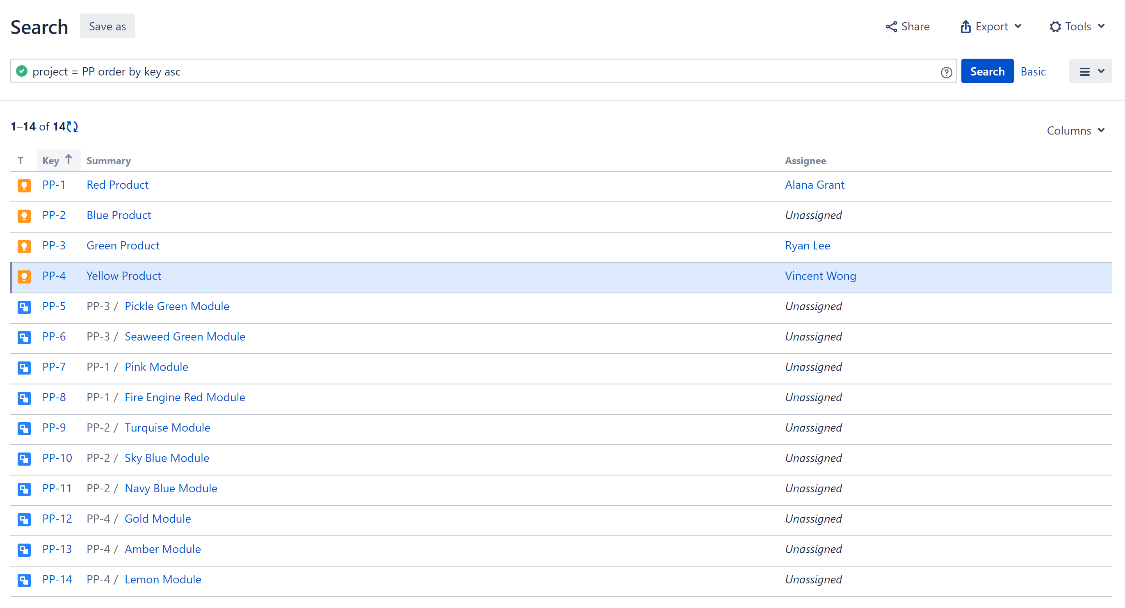Open the view layout switcher dropdown
The width and height of the screenshot is (1125, 608).
(x=1090, y=72)
